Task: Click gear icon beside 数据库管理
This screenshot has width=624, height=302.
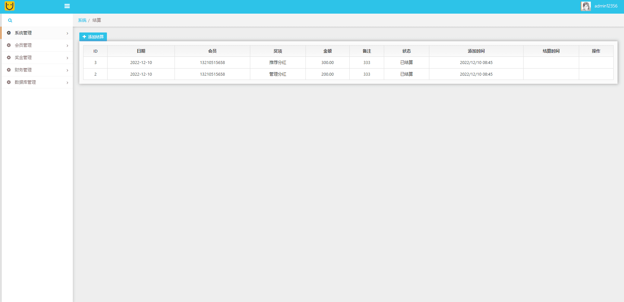Action: coord(9,82)
